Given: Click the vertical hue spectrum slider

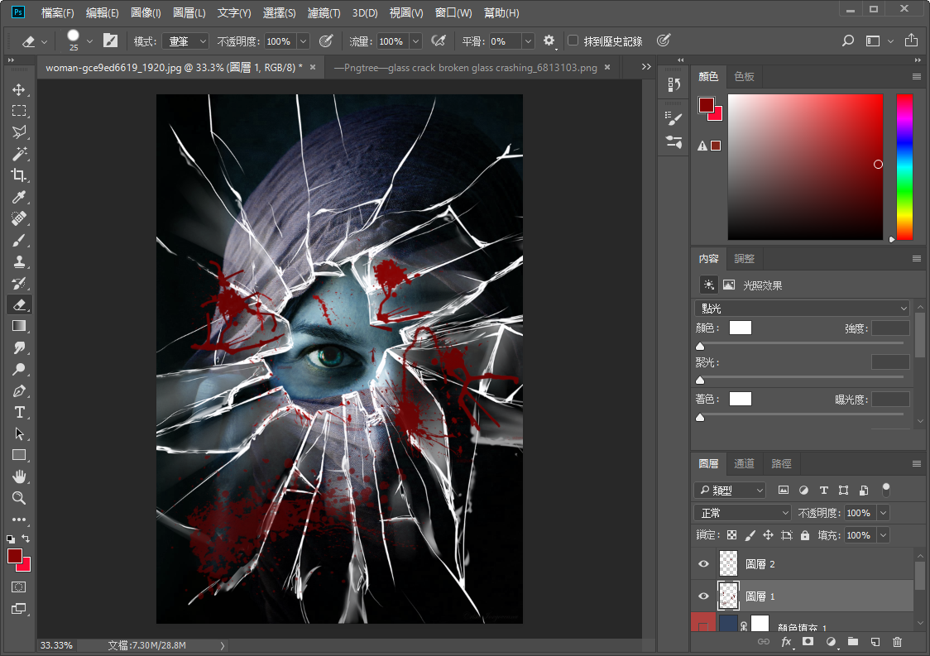Looking at the screenshot, I should tap(904, 165).
